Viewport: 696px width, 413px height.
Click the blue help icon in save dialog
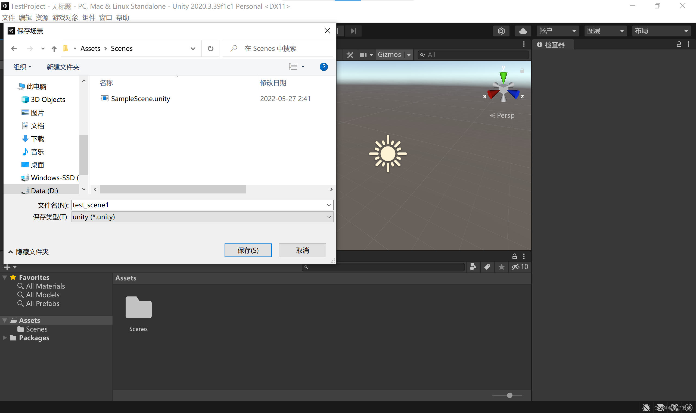324,67
